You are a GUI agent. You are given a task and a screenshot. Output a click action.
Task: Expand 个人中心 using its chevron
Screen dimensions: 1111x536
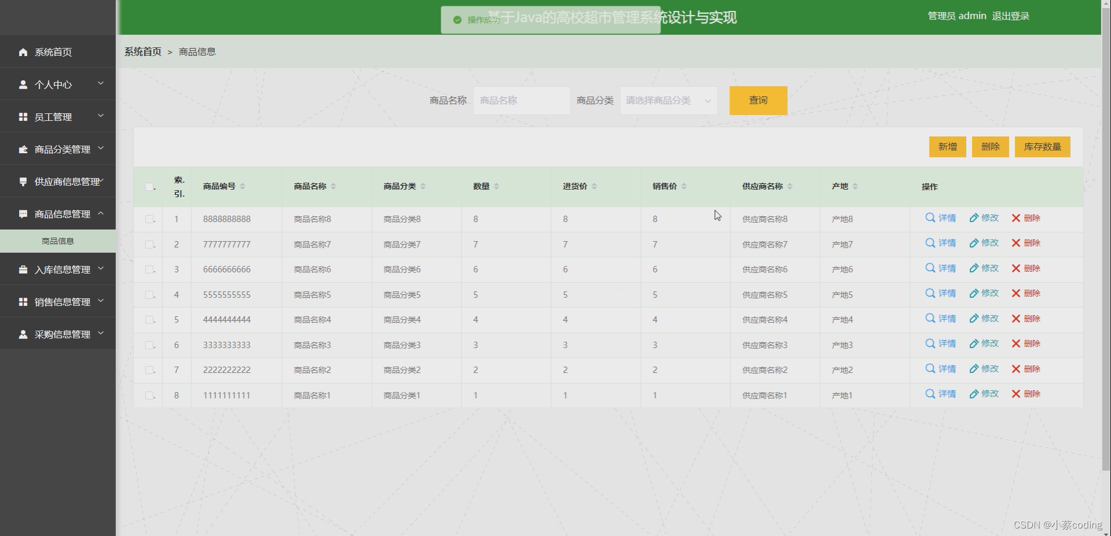(101, 83)
